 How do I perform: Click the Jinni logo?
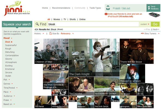tap(17, 8)
